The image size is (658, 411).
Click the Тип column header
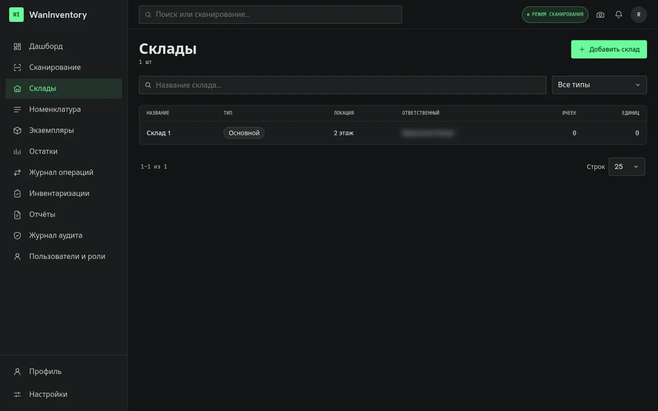[x=228, y=113]
